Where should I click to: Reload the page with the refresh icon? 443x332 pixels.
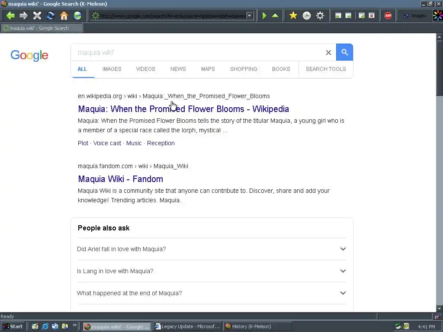[x=51, y=16]
